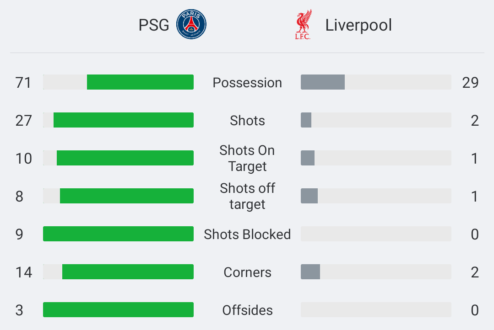Screen dimensions: 494x330
Task: Click PSG's possession value 71
Action: pos(23,83)
